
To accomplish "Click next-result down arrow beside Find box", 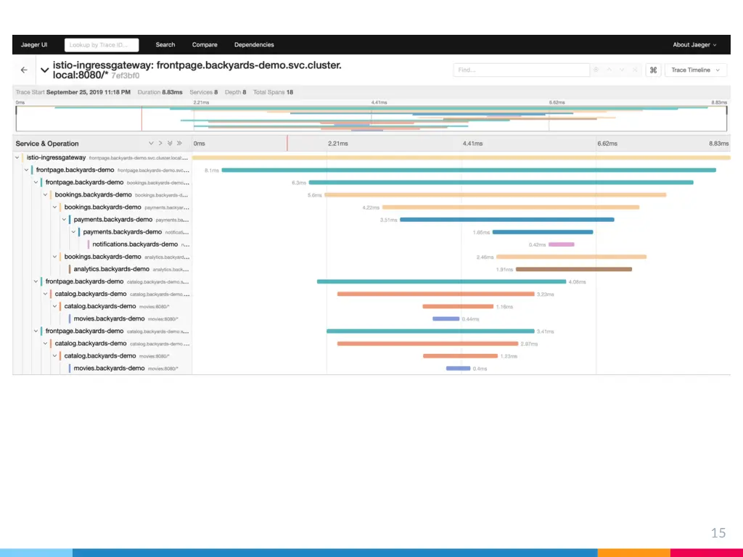I will (x=622, y=70).
